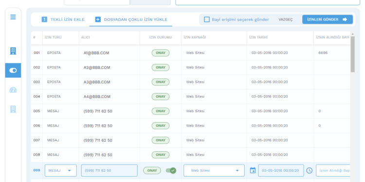Click the clock icon in row 009
This screenshot has height=182, width=365.
(309, 170)
